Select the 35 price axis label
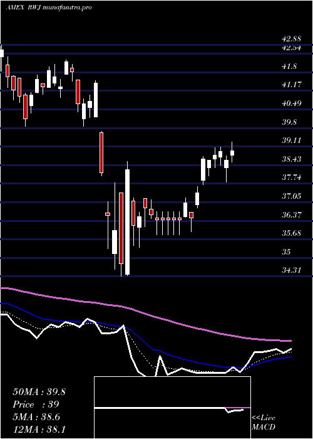Screen dimensions: 313x439 (287, 252)
